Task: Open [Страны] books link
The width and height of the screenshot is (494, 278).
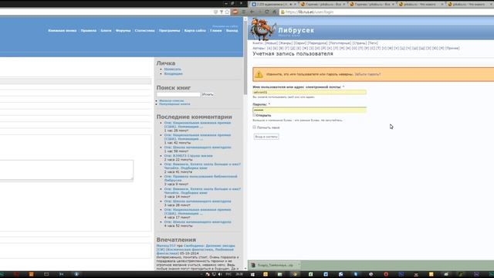Action: (x=360, y=43)
